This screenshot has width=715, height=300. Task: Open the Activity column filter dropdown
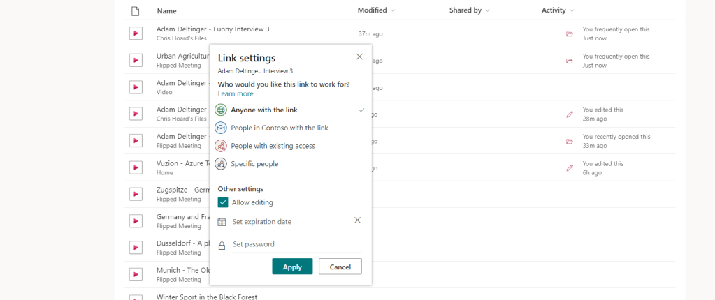(558, 10)
